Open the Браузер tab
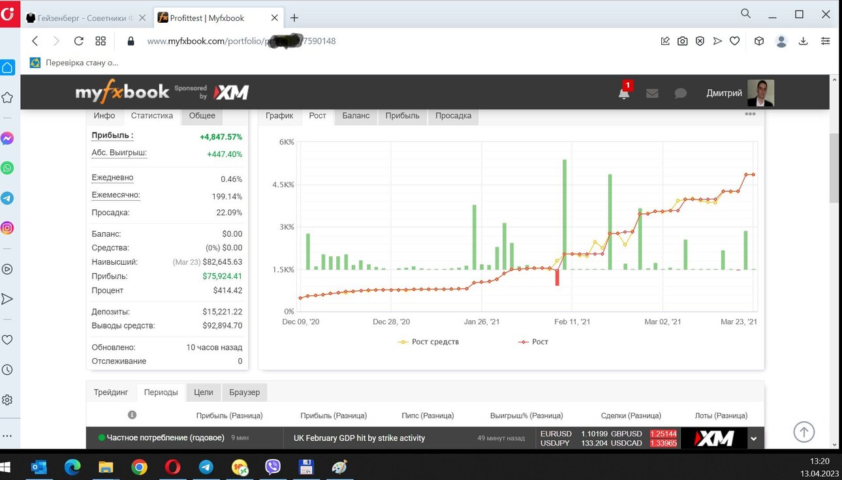This screenshot has width=842, height=480. (245, 392)
